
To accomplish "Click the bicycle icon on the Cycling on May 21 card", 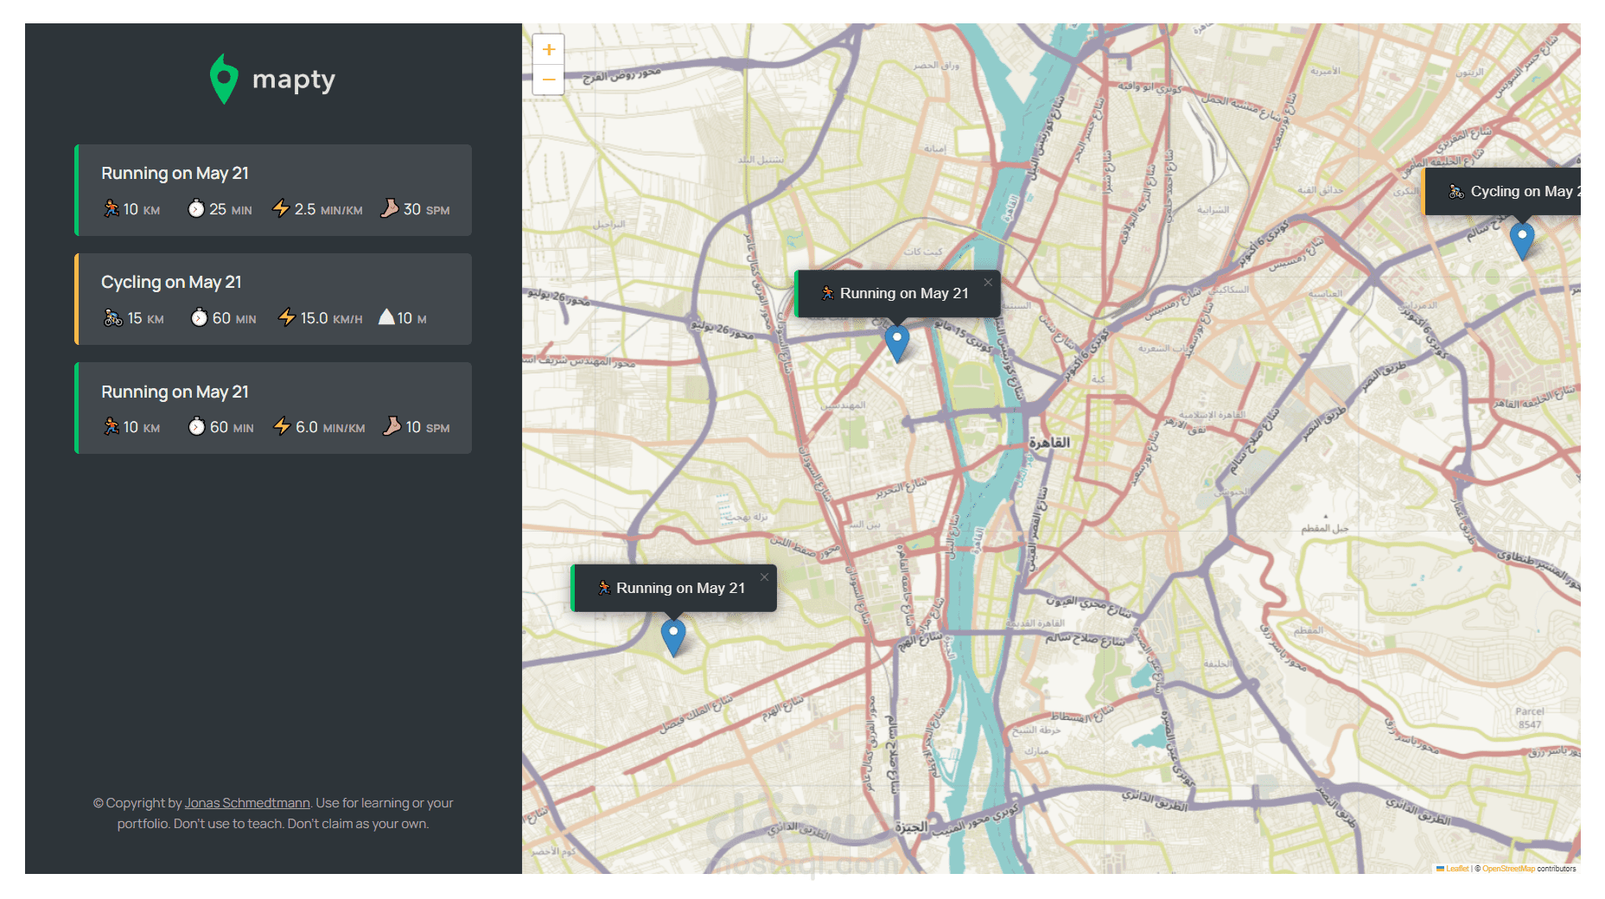I will [111, 317].
